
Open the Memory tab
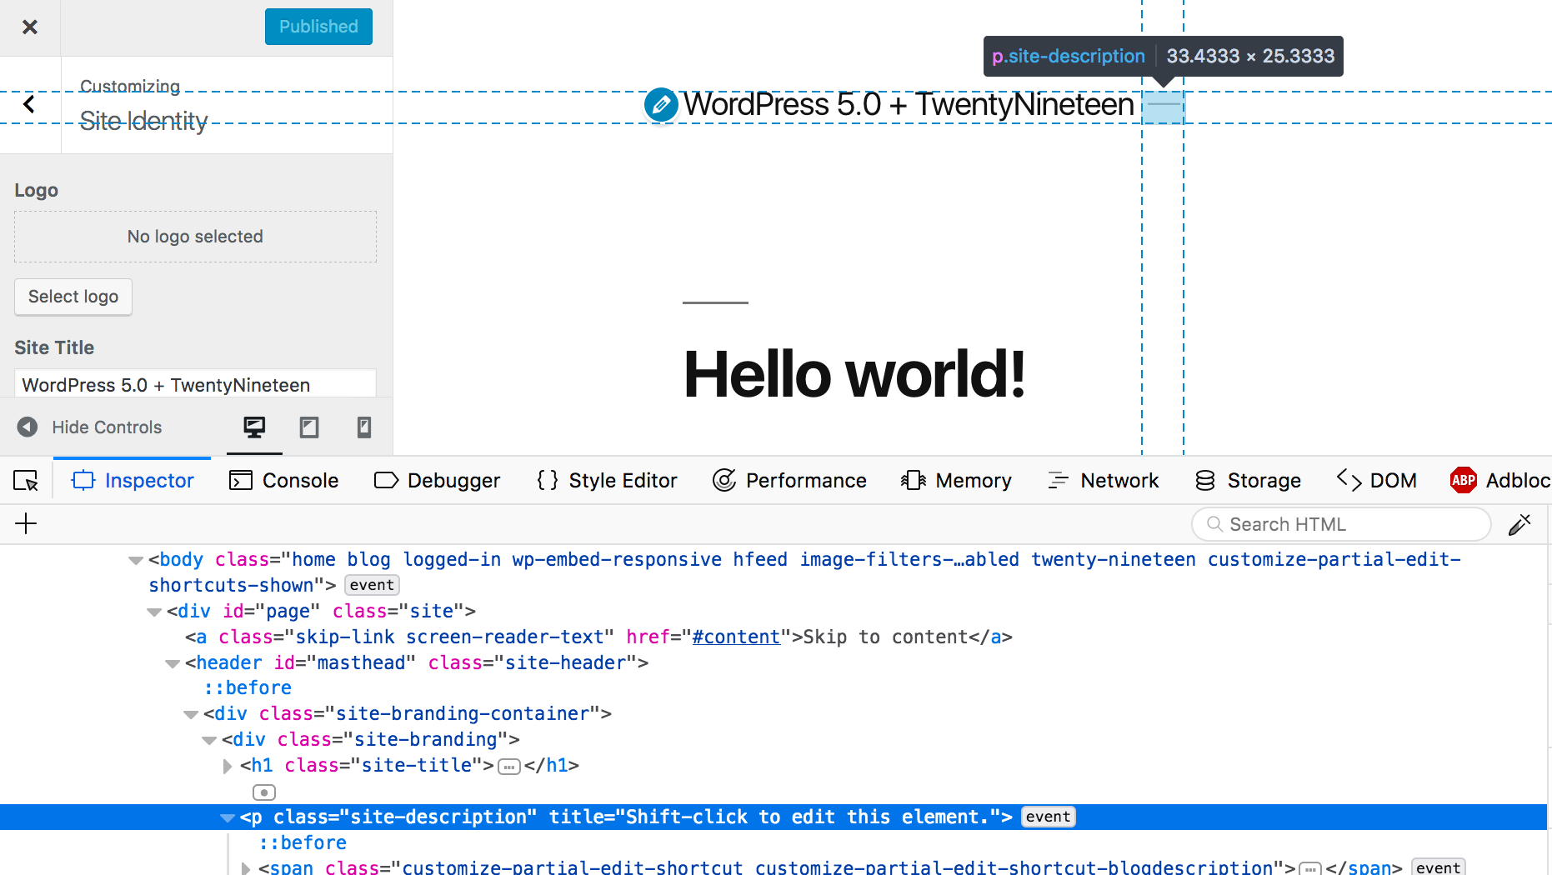point(956,481)
